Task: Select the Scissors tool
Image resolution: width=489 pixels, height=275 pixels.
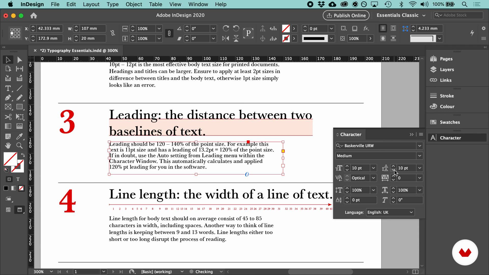Action: [8, 117]
